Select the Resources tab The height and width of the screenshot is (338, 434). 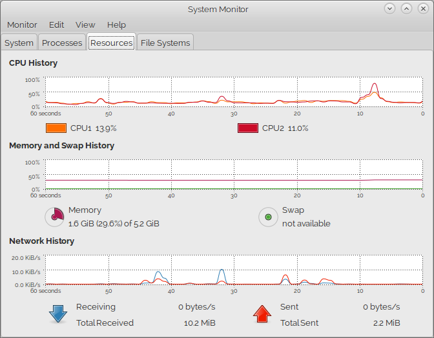[x=111, y=43]
